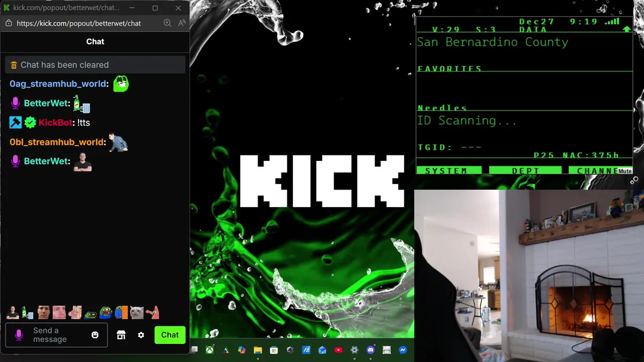This screenshot has width=644, height=362.
Task: Open Xbox app from taskbar
Action: (209, 350)
